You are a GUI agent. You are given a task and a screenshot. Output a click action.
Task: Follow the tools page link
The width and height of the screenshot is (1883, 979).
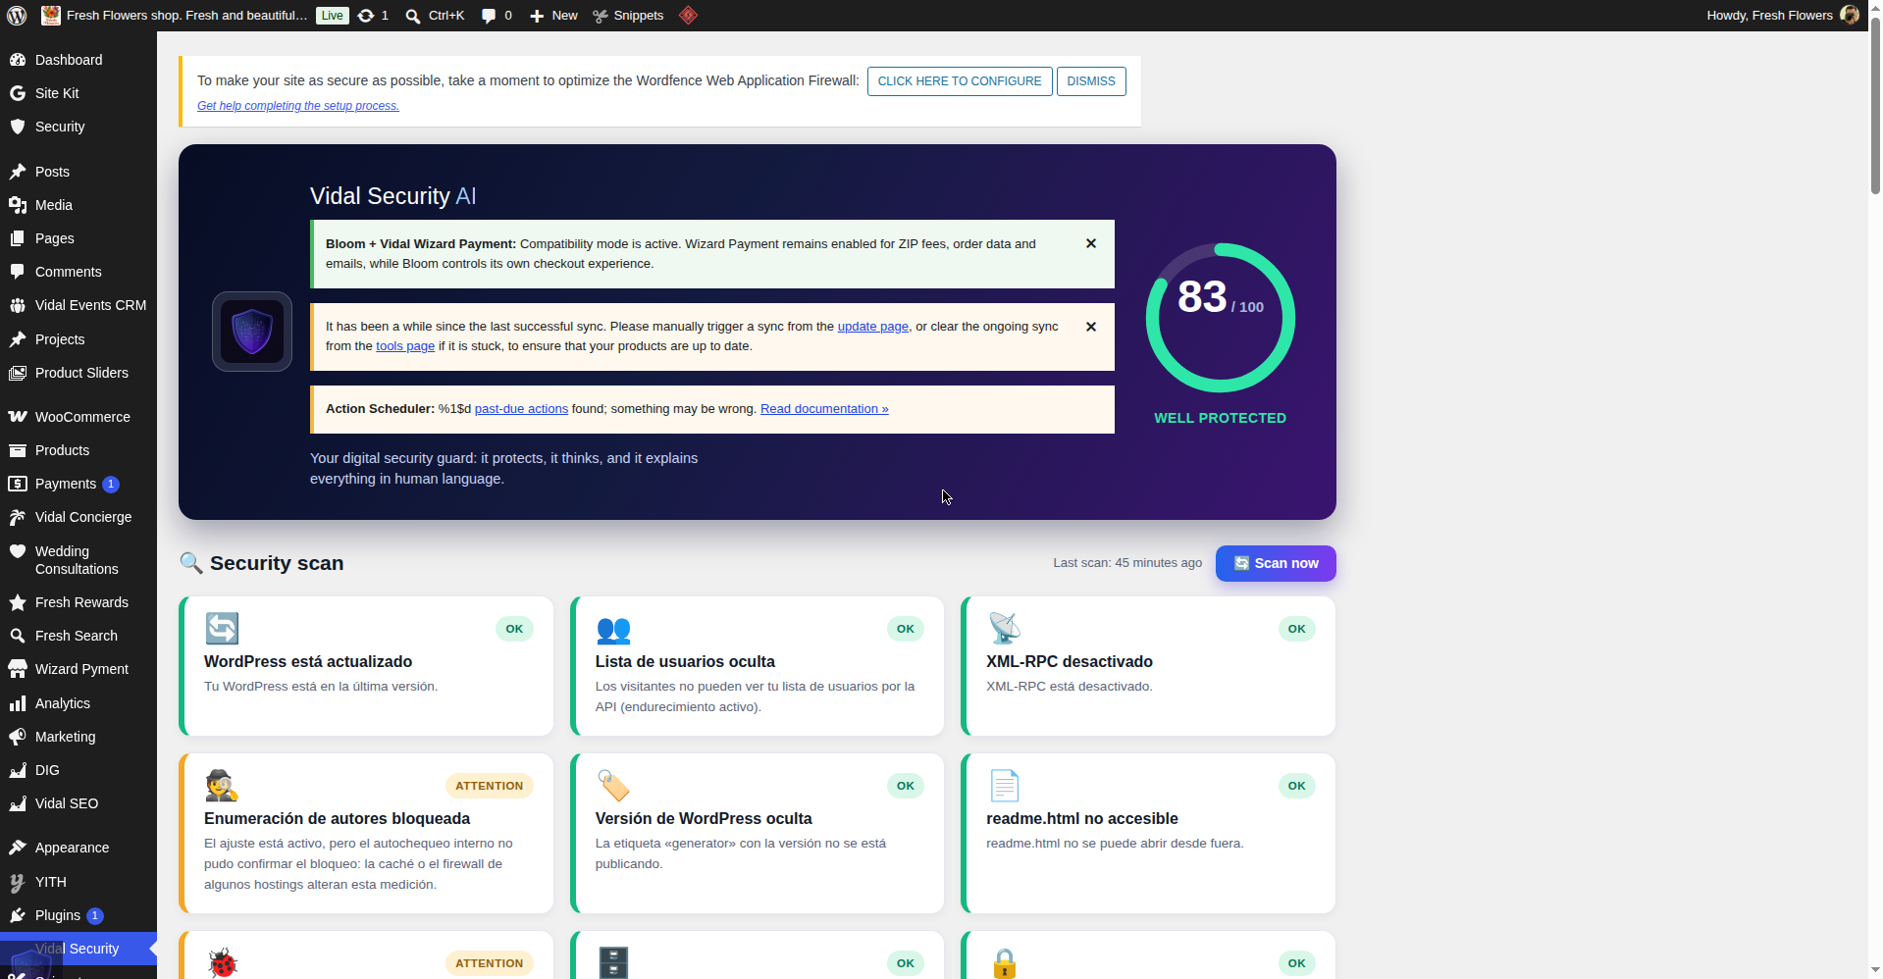pos(405,346)
